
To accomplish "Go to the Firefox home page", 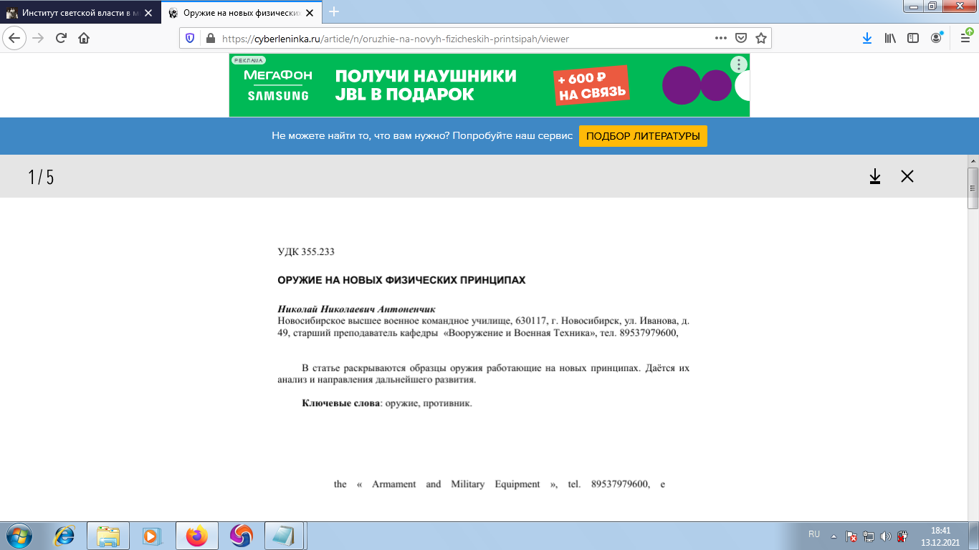I will (x=84, y=39).
